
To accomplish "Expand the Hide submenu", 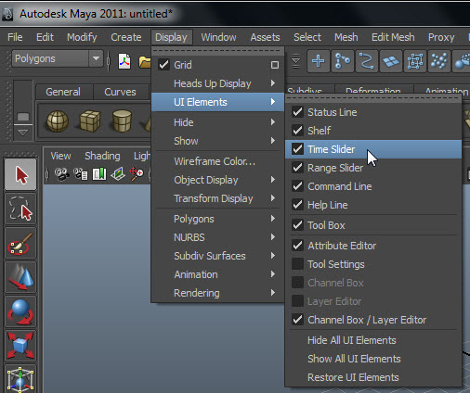I will 217,122.
